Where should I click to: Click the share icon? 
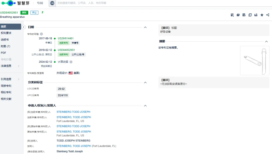click(268, 15)
